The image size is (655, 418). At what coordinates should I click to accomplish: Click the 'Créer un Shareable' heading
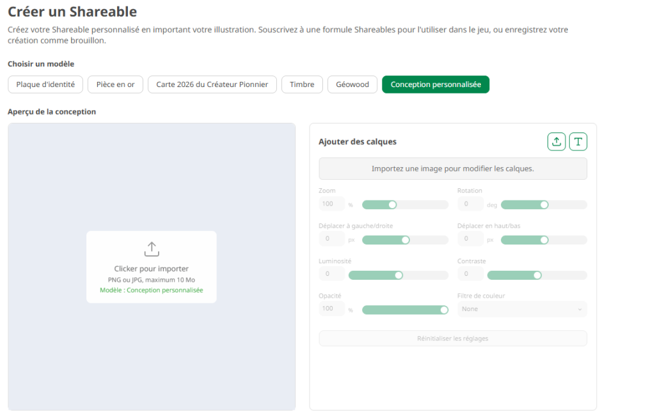72,12
